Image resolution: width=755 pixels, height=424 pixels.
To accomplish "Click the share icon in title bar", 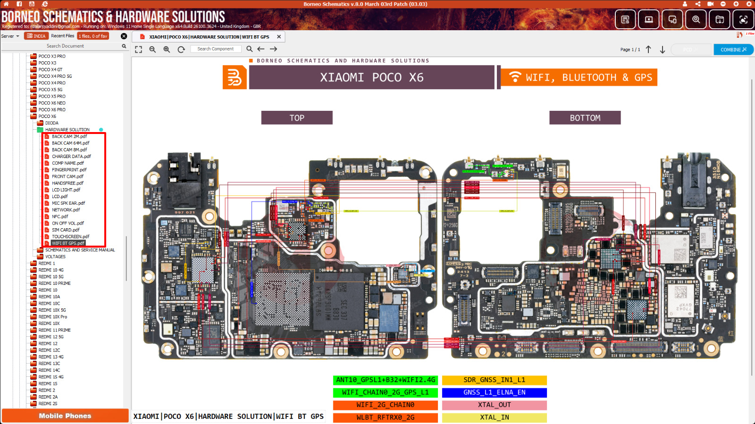I will pyautogui.click(x=698, y=4).
